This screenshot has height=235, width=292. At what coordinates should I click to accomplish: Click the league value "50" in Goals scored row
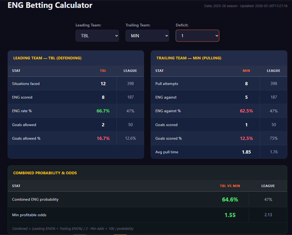273,125
